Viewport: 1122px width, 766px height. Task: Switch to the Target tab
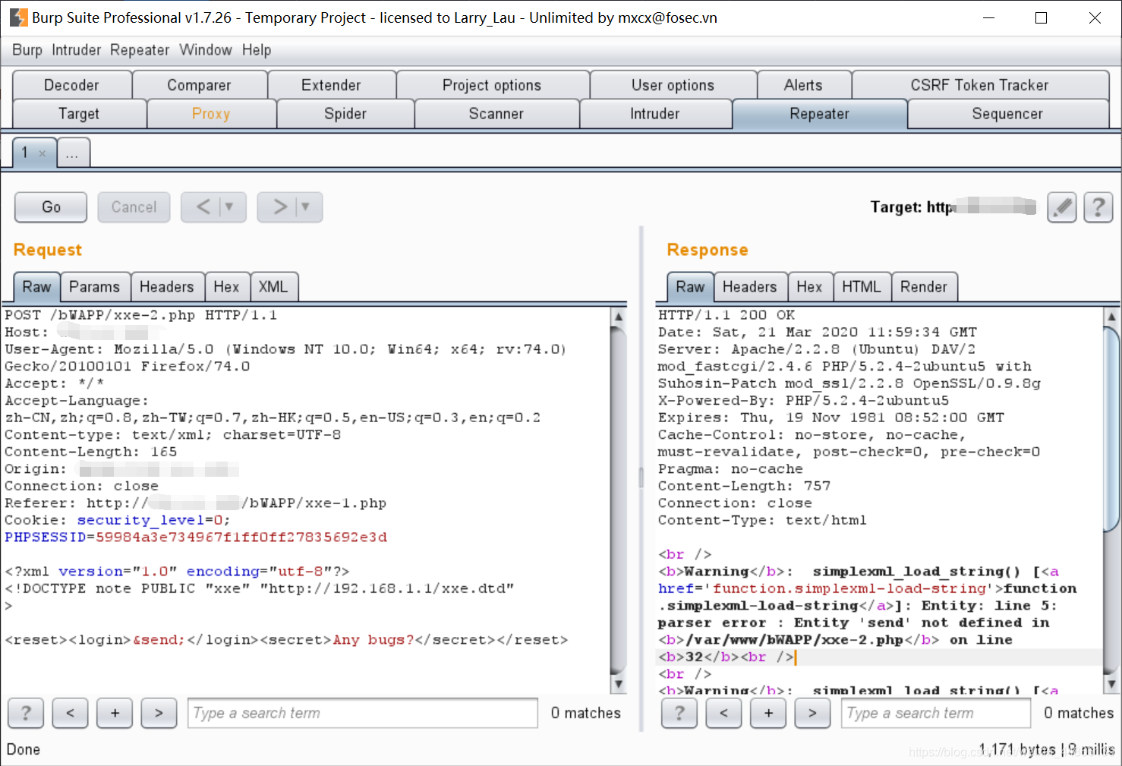point(79,114)
